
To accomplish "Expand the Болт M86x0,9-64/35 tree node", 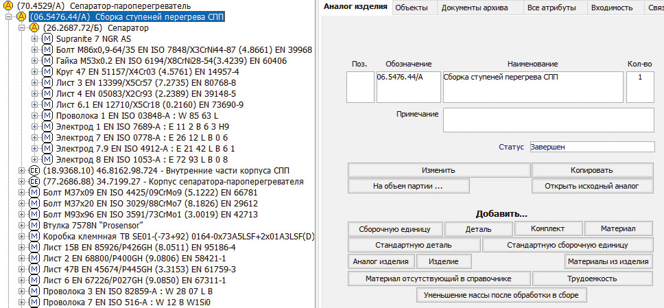I will click(35, 50).
